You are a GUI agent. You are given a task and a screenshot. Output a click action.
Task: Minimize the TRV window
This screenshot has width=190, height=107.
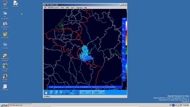point(121,5)
